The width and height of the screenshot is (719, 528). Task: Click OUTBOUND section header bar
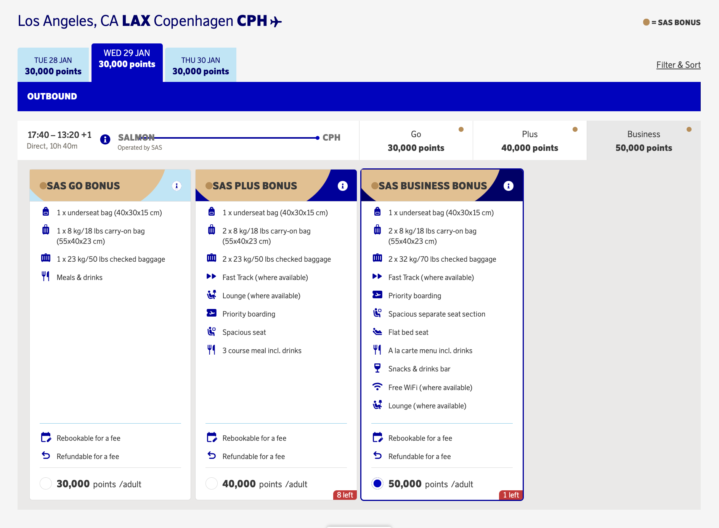359,96
